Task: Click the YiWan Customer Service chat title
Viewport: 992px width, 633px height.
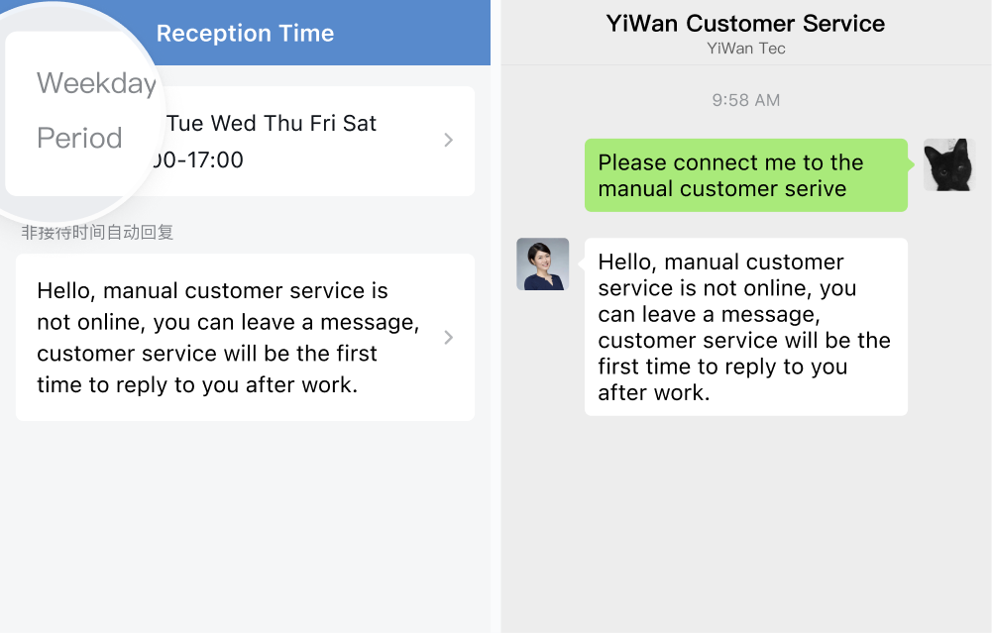Action: (x=745, y=24)
